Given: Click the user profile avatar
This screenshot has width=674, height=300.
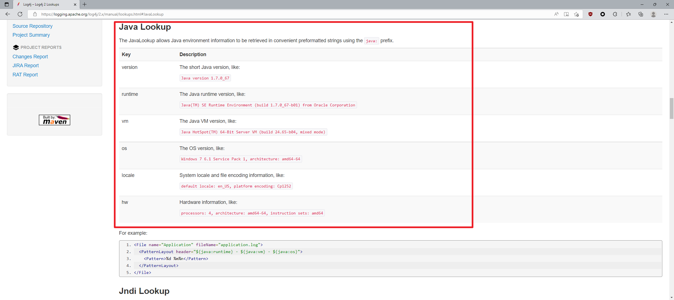Looking at the screenshot, I should pyautogui.click(x=653, y=14).
